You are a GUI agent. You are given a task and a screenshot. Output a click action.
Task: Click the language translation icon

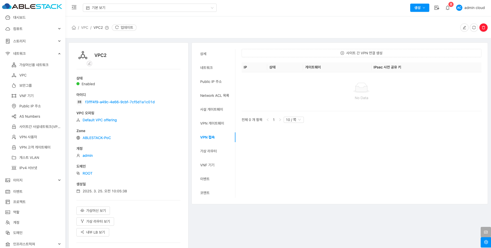click(437, 8)
